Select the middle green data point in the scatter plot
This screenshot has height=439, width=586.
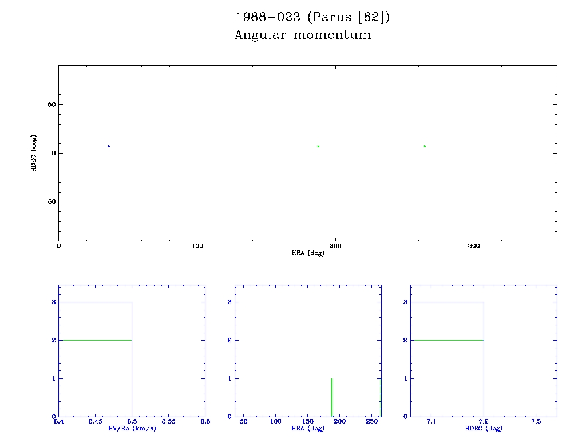coord(318,146)
